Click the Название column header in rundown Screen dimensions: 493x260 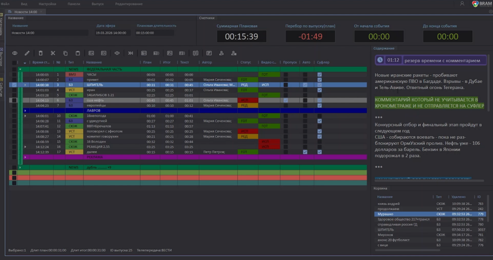(94, 62)
